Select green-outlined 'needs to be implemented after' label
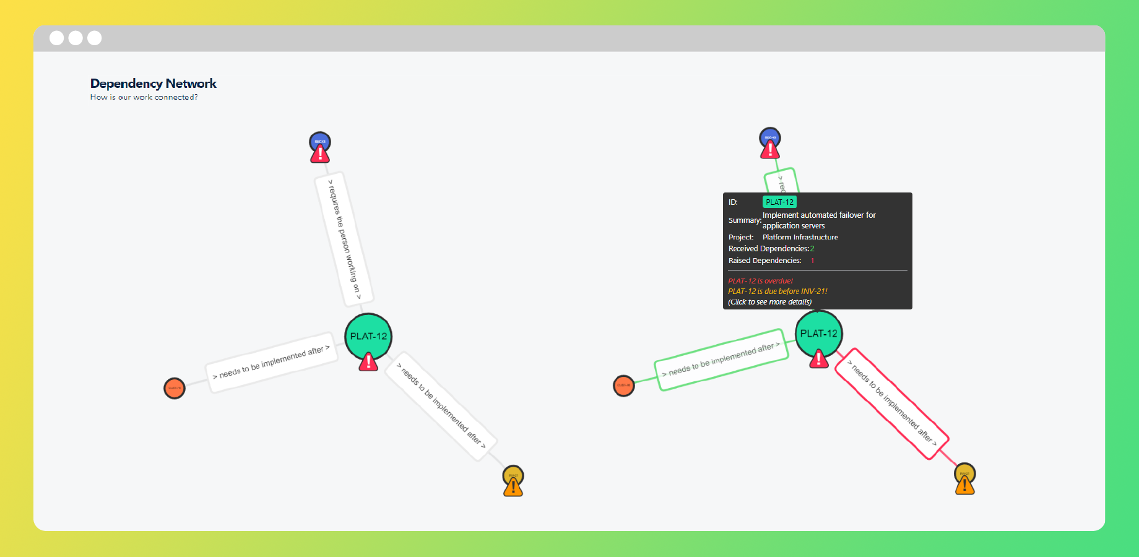Image resolution: width=1139 pixels, height=557 pixels. (x=722, y=360)
